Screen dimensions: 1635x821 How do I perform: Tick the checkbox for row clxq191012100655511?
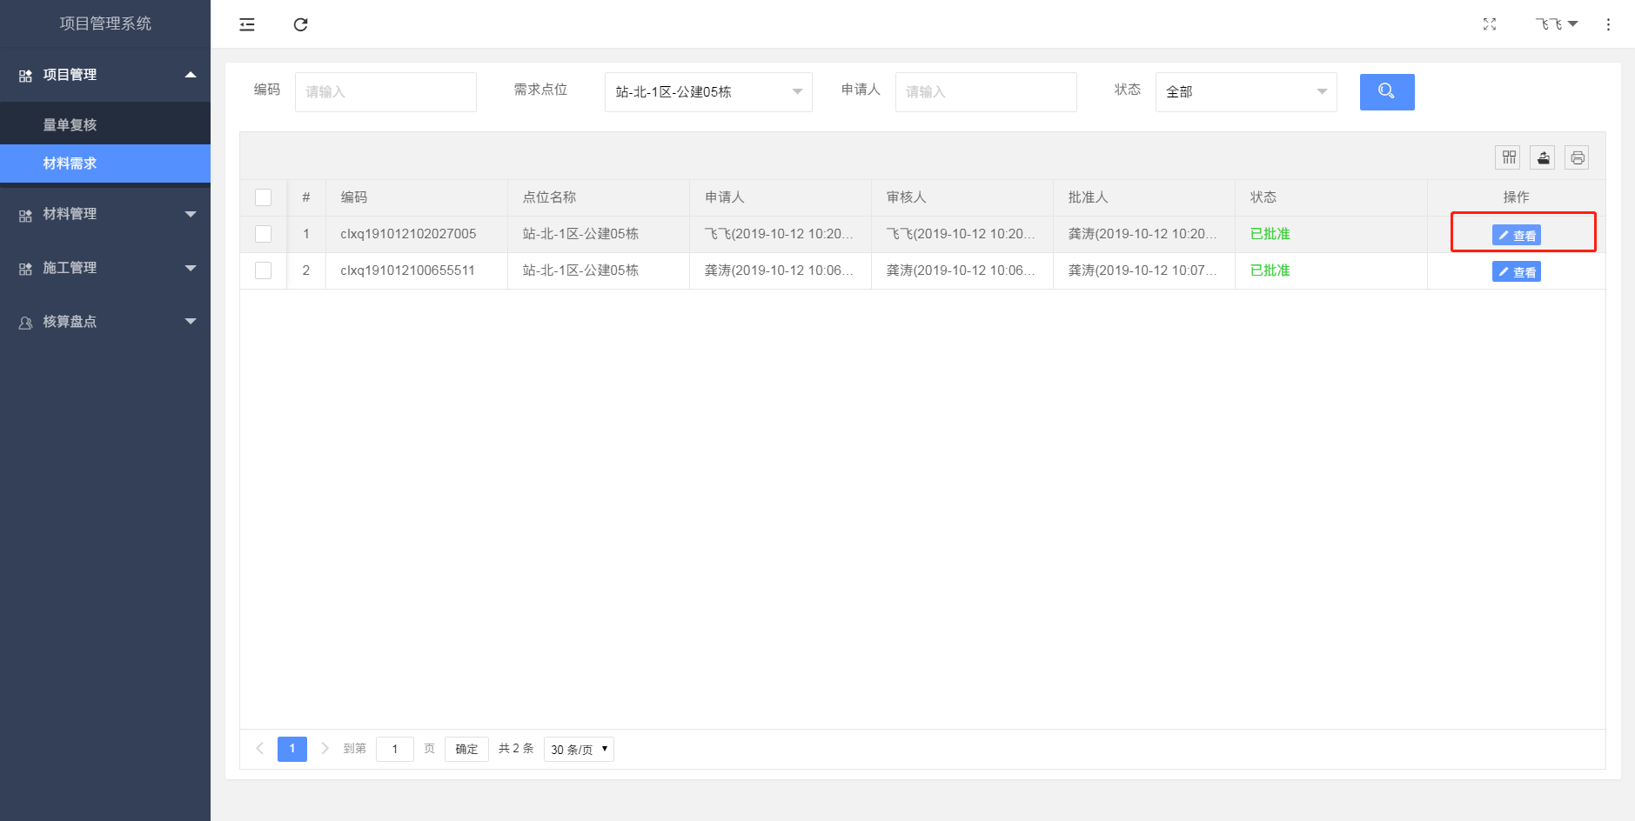263,270
